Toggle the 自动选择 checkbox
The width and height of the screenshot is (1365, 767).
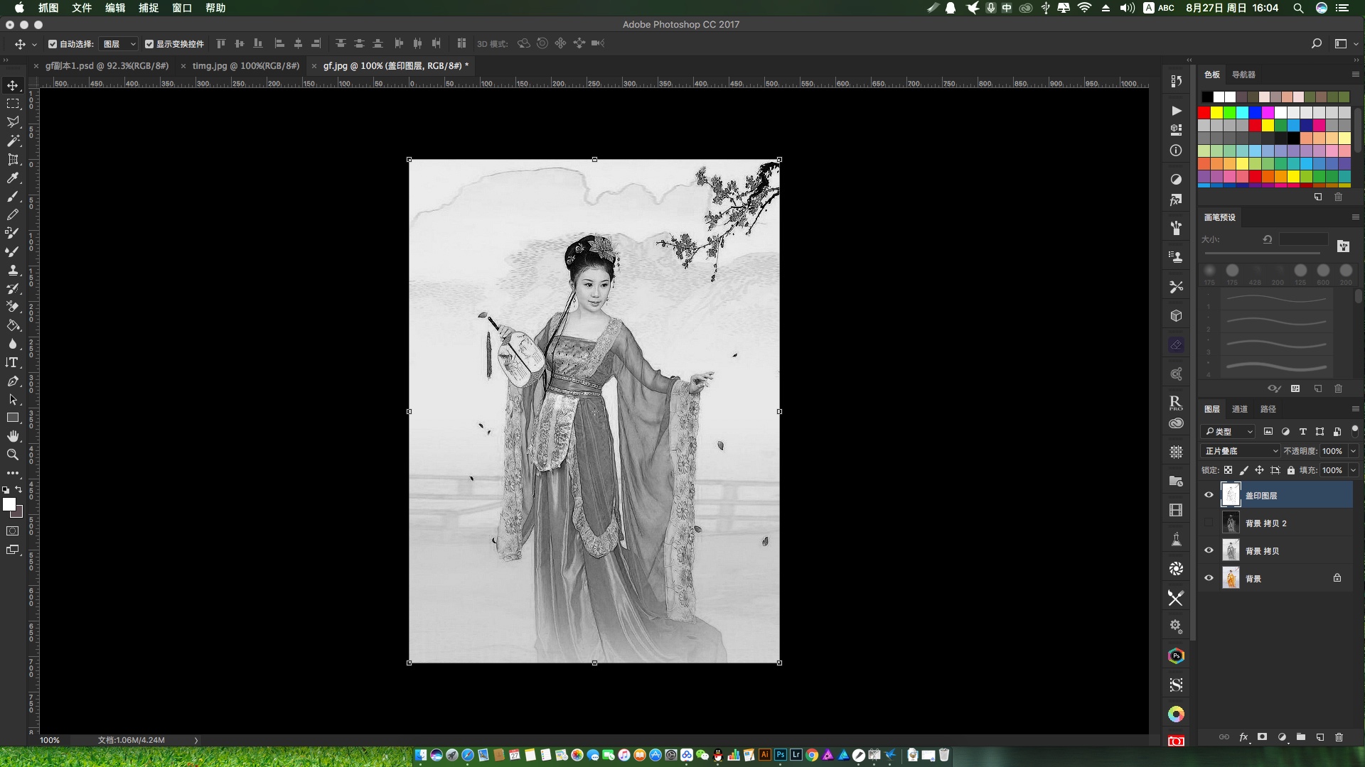coord(53,44)
